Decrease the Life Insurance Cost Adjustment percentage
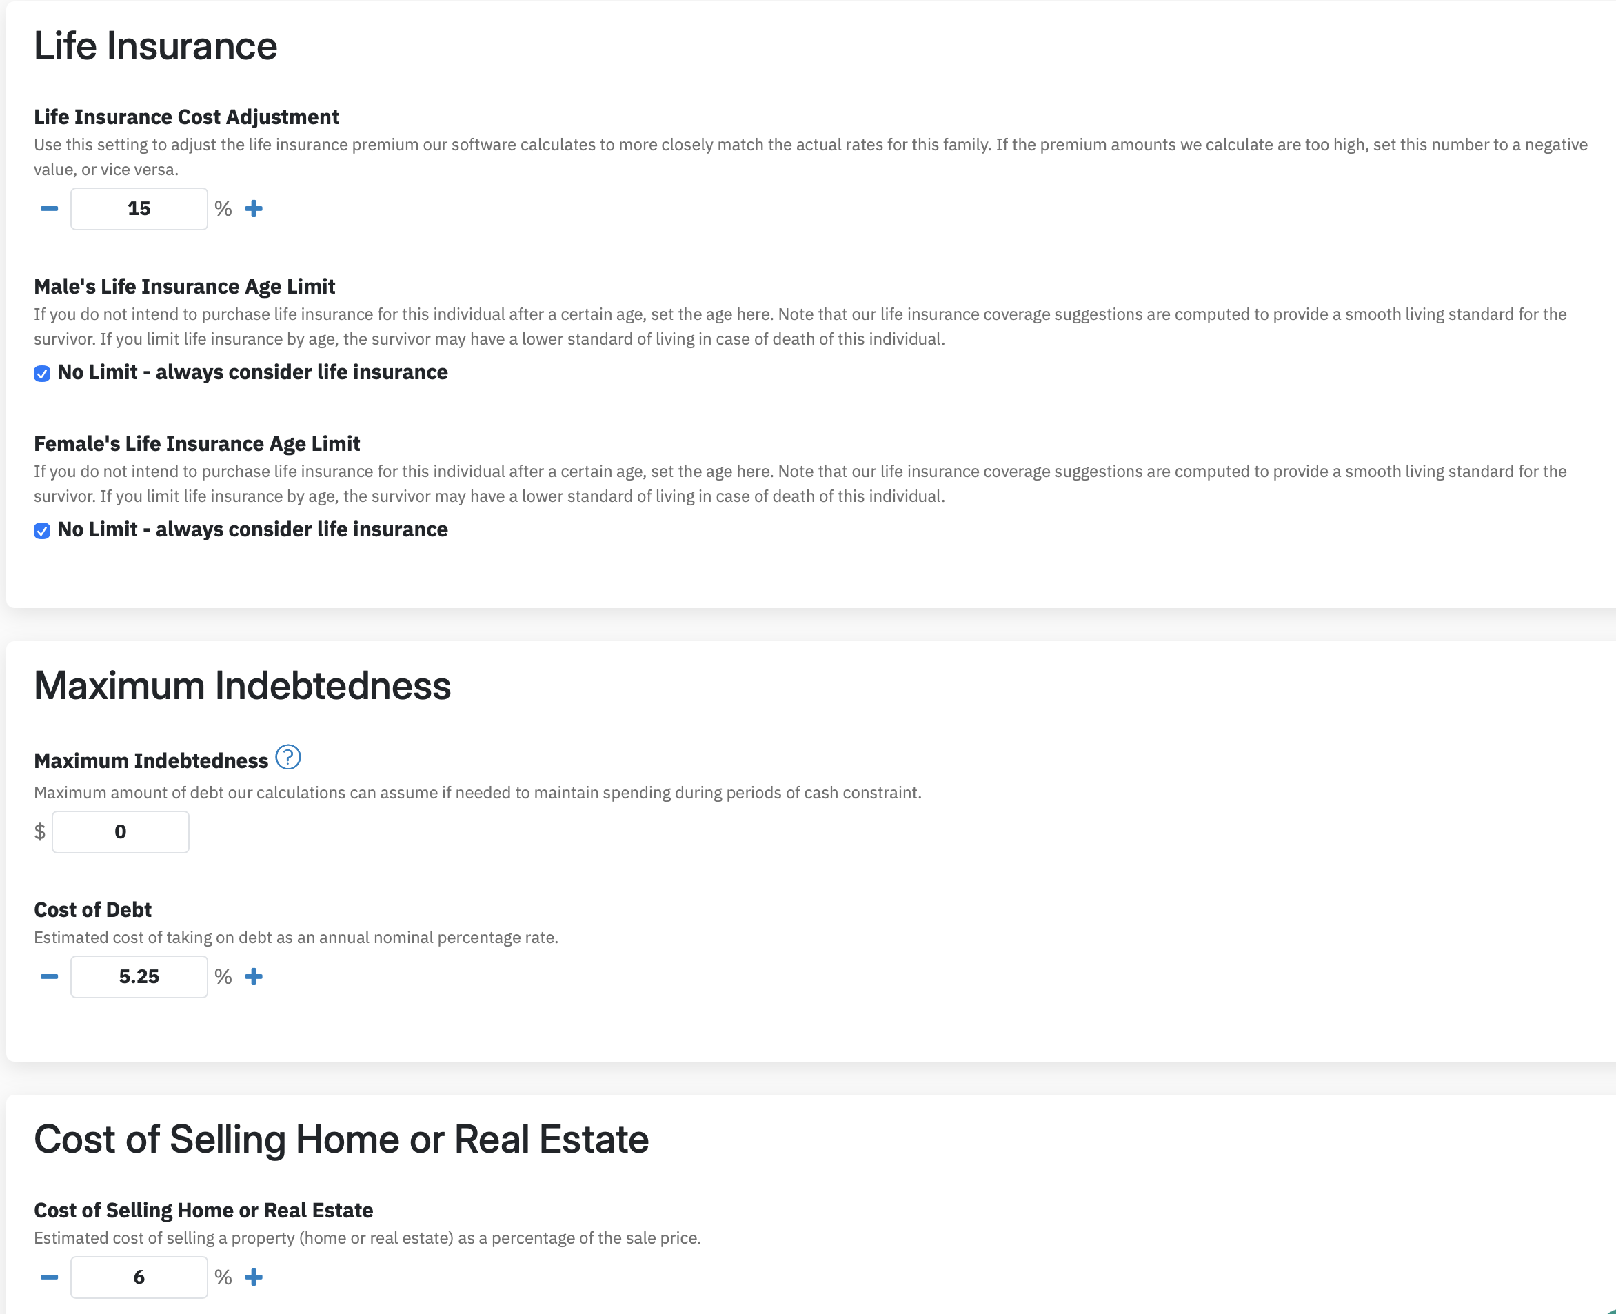 tap(49, 208)
